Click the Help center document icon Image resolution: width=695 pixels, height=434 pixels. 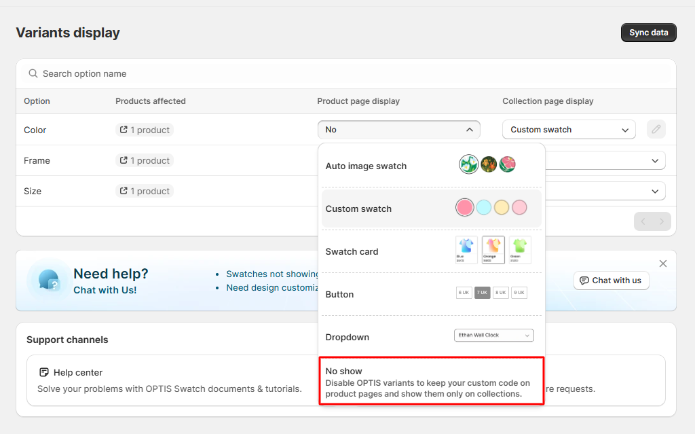pos(44,372)
